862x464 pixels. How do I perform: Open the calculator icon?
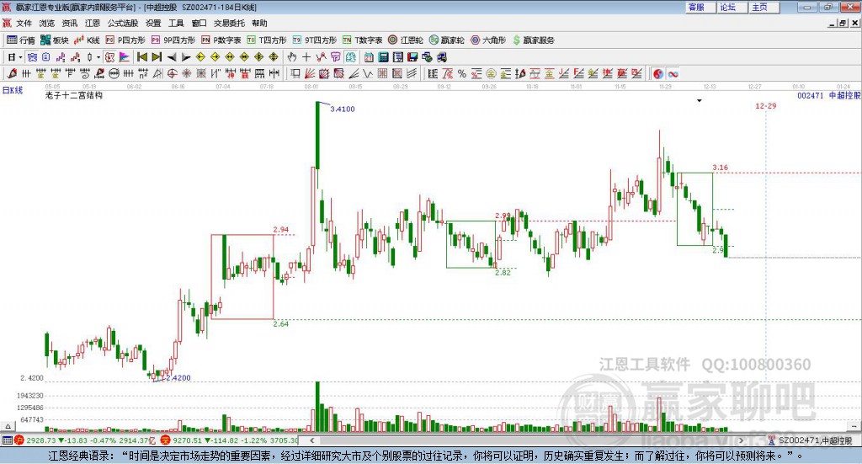(x=383, y=57)
